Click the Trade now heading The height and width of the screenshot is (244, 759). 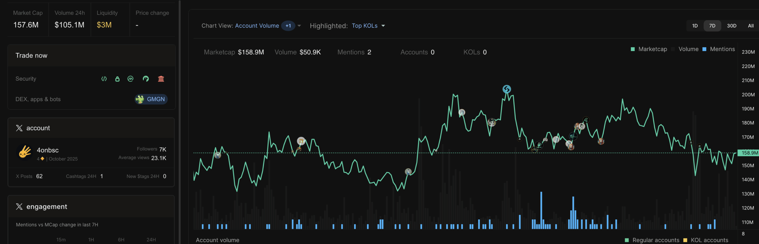(x=31, y=56)
